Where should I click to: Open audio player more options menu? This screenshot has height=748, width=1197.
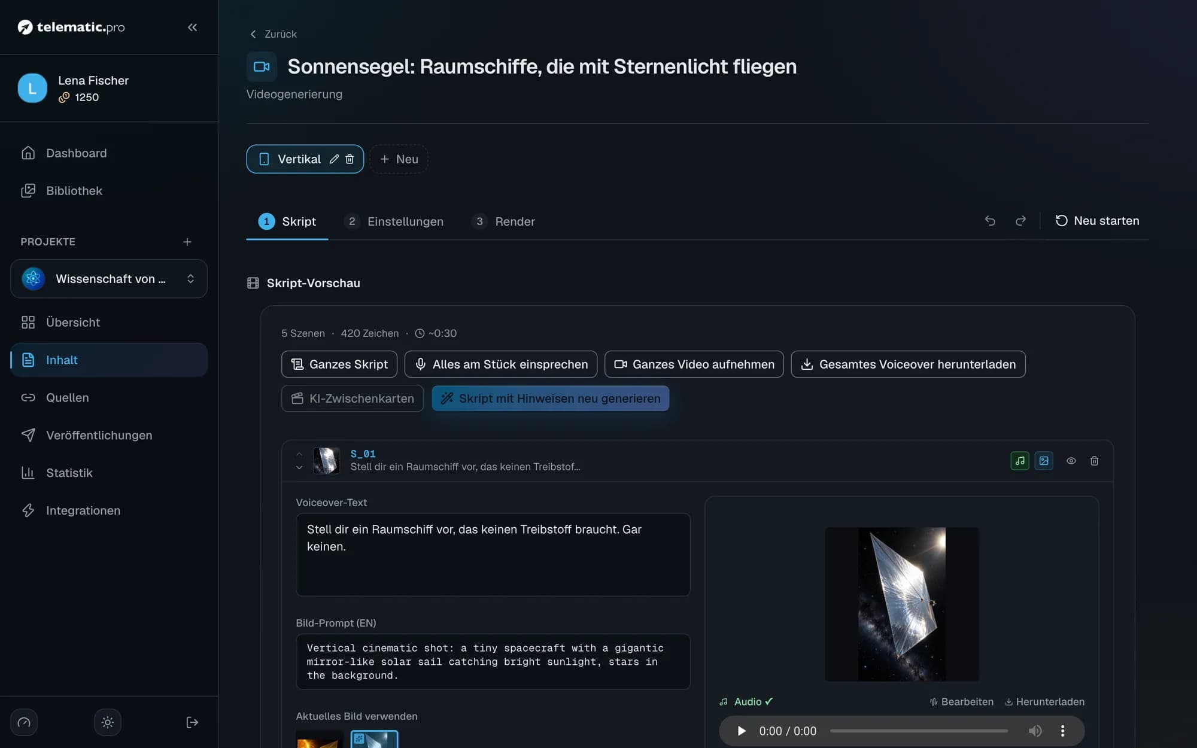pos(1063,731)
